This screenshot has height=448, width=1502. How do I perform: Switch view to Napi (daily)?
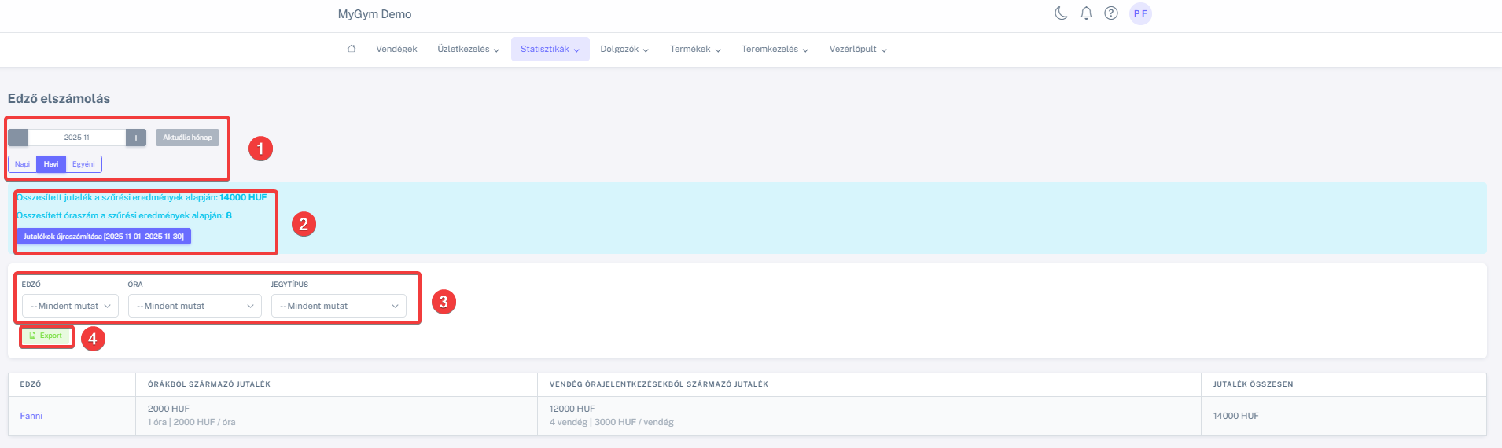23,164
